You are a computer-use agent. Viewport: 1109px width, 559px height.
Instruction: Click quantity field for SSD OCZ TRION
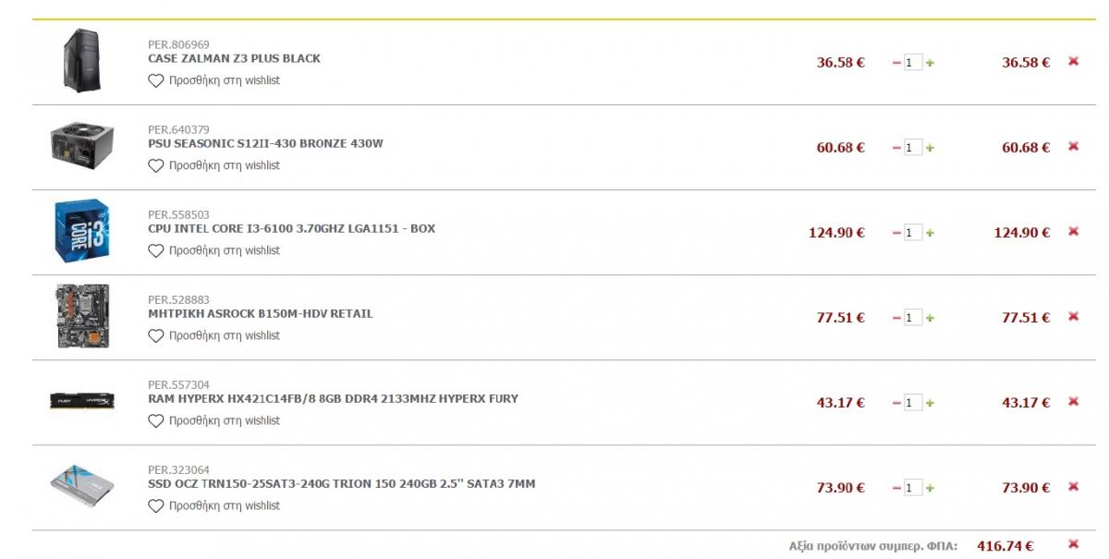913,488
